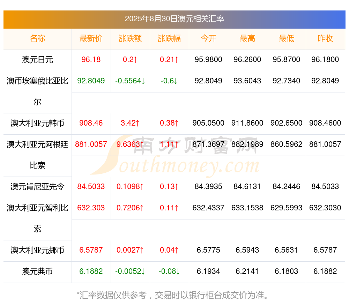This screenshot has width=349, height=306.
Task: Click change amount 0.7206↑
Action: (x=130, y=208)
